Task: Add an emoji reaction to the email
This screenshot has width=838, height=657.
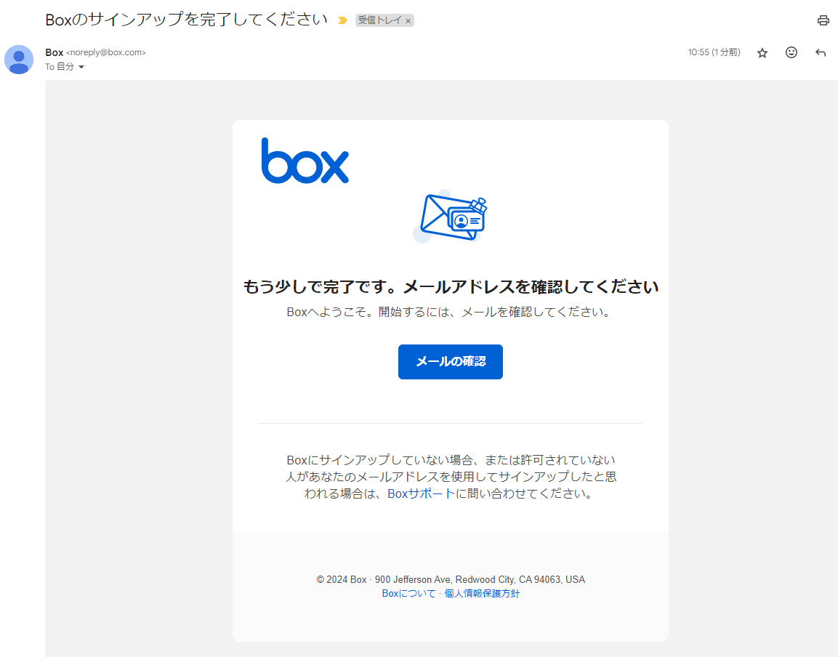Action: coord(791,52)
